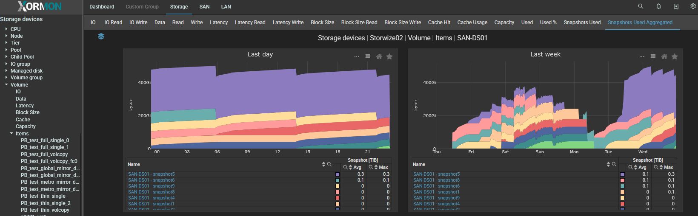The image size is (698, 216).
Task: Click the blue layers stack icon
Action: pyautogui.click(x=101, y=36)
